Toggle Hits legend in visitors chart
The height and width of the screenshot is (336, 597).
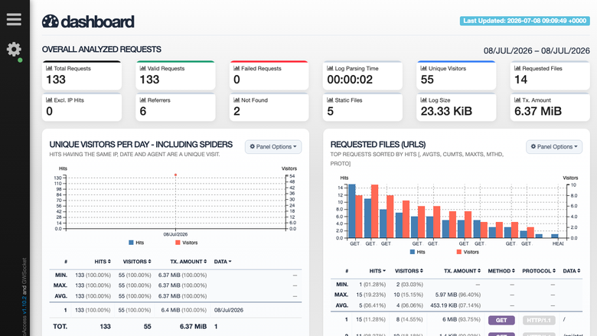click(136, 243)
